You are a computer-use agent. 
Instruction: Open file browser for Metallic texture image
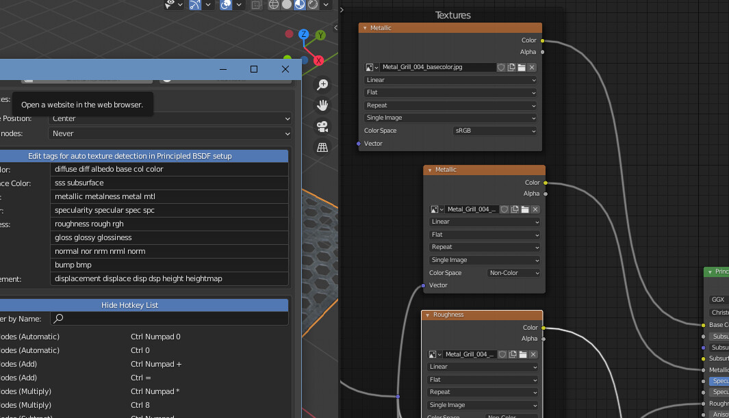pyautogui.click(x=522, y=67)
